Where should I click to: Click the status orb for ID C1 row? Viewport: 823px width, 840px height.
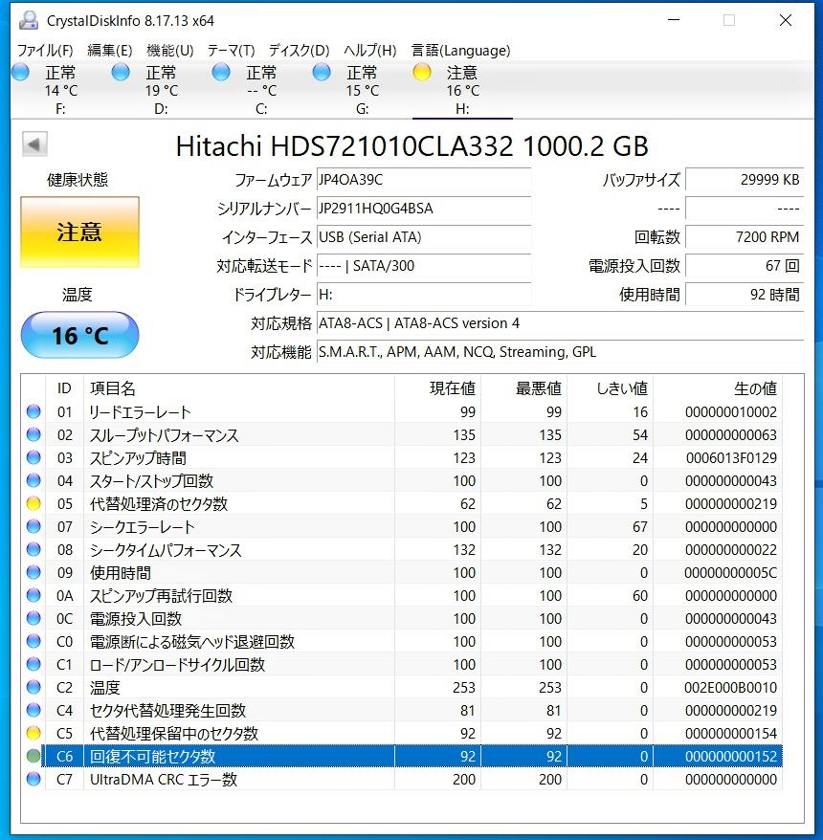pos(33,664)
